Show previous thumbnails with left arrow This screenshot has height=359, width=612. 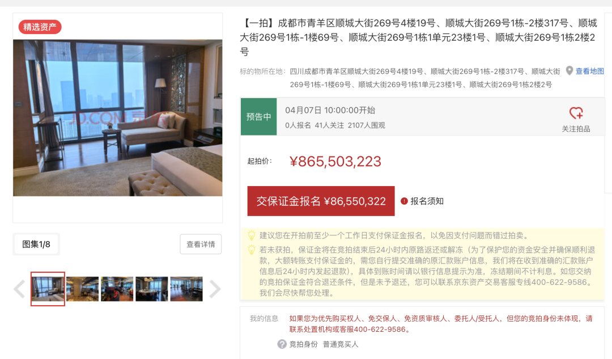click(19, 289)
